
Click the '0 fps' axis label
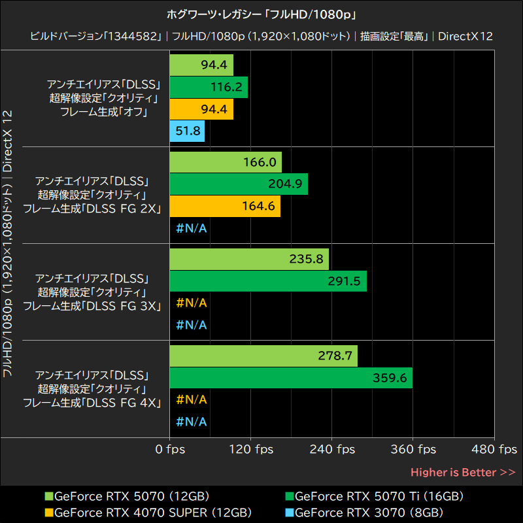pos(170,449)
